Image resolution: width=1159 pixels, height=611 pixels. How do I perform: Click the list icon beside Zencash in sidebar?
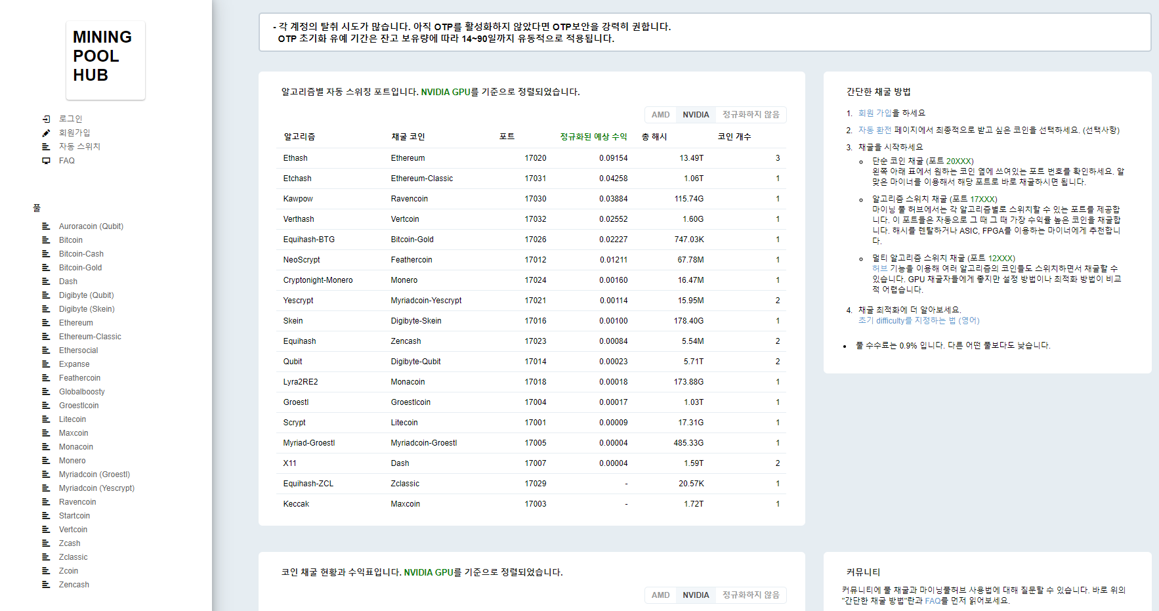tap(46, 585)
